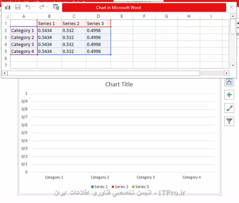Select the Chart Title text
Viewport: 239px width, 203px height.
119,84
